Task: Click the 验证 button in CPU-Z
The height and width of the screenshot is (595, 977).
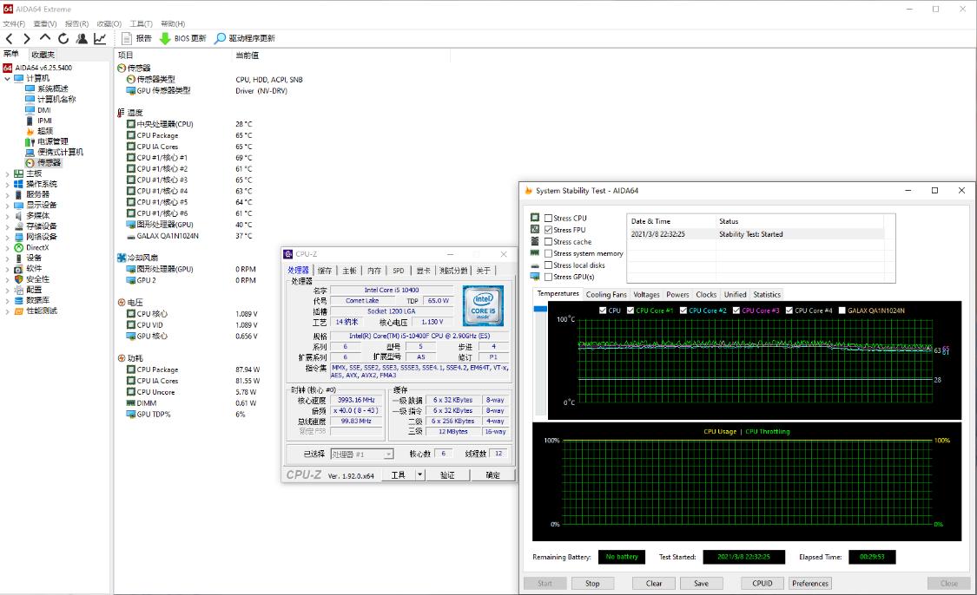Action: [x=450, y=474]
